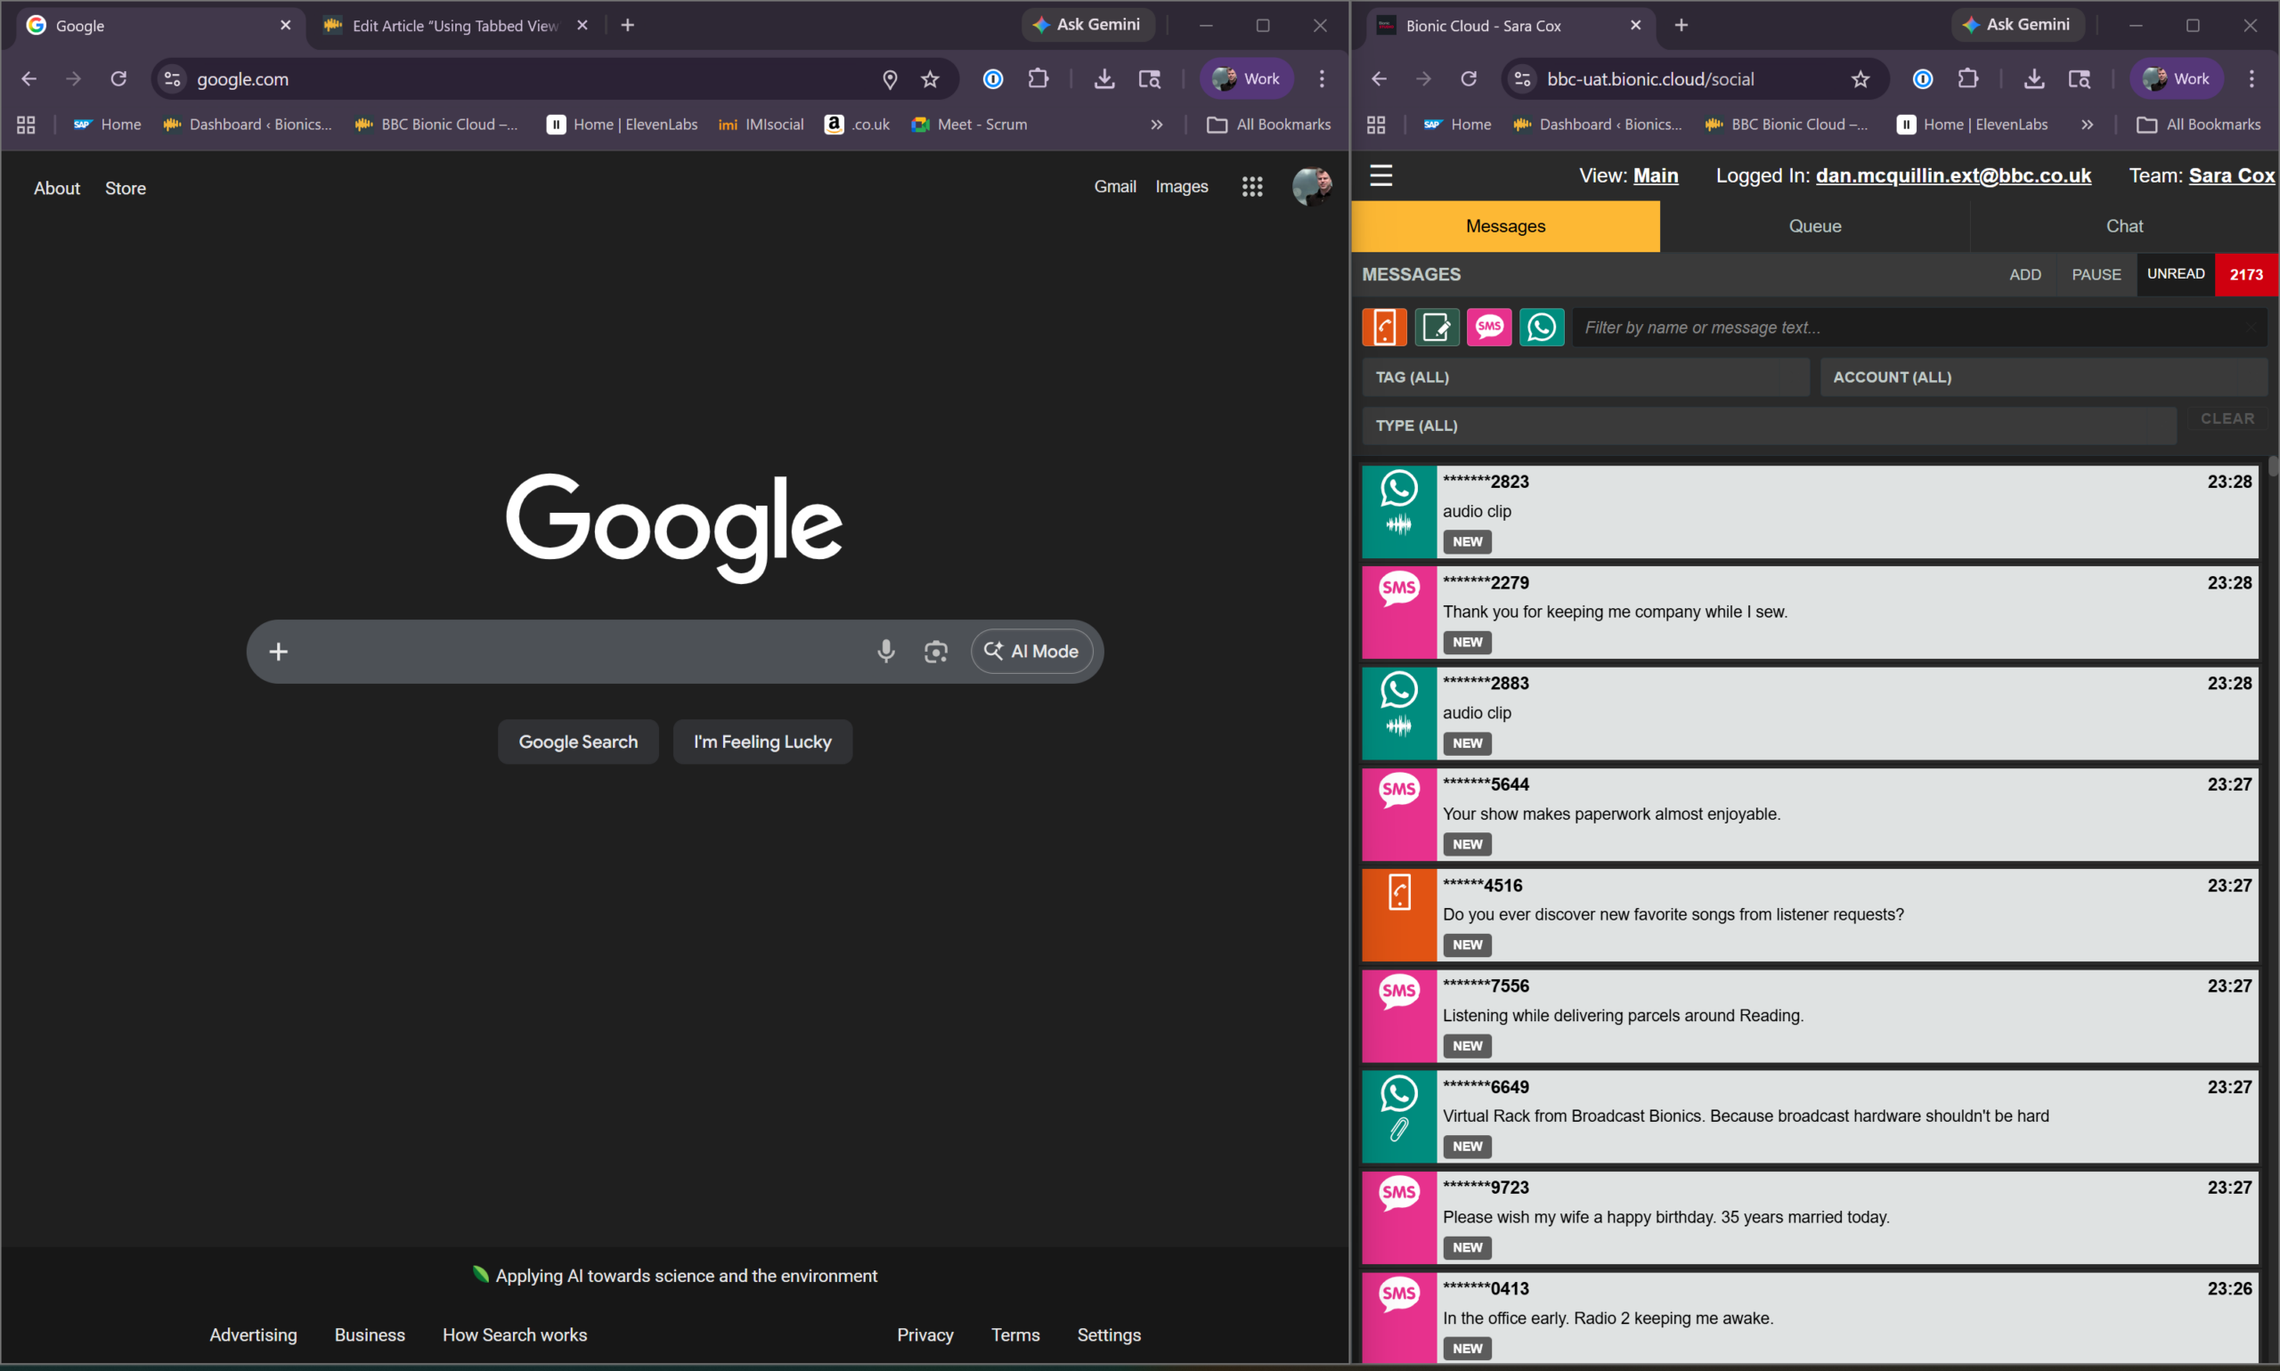Toggle the notes filter icon
This screenshot has height=1371, width=2280.
click(x=1437, y=327)
